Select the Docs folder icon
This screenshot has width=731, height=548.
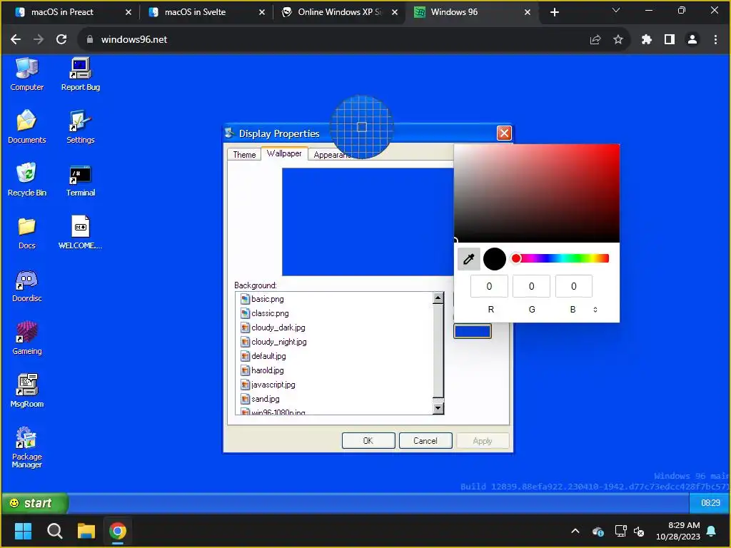[x=26, y=233]
